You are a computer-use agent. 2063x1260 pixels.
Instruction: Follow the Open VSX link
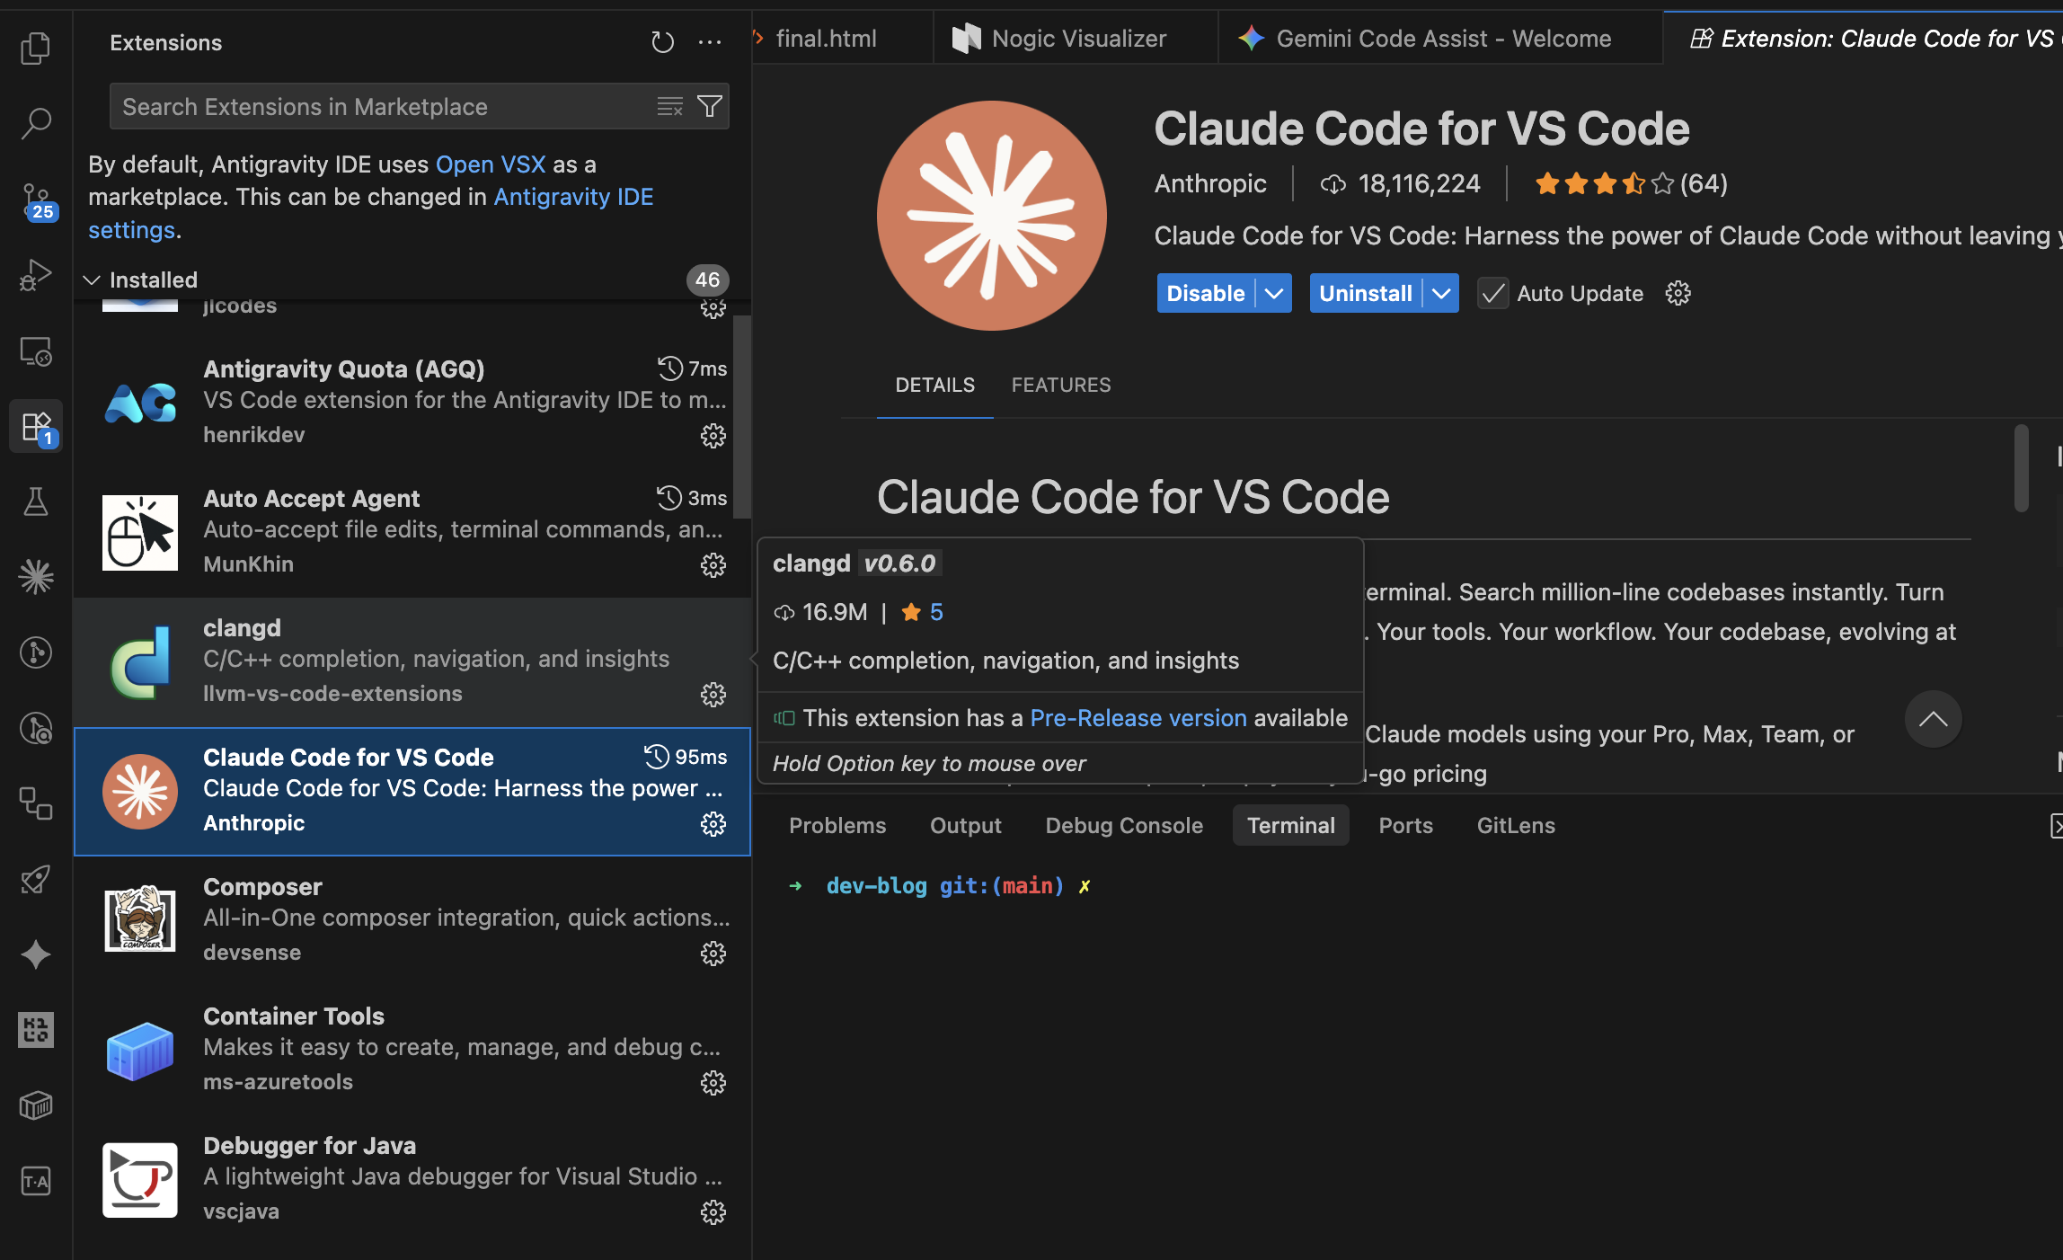491,164
